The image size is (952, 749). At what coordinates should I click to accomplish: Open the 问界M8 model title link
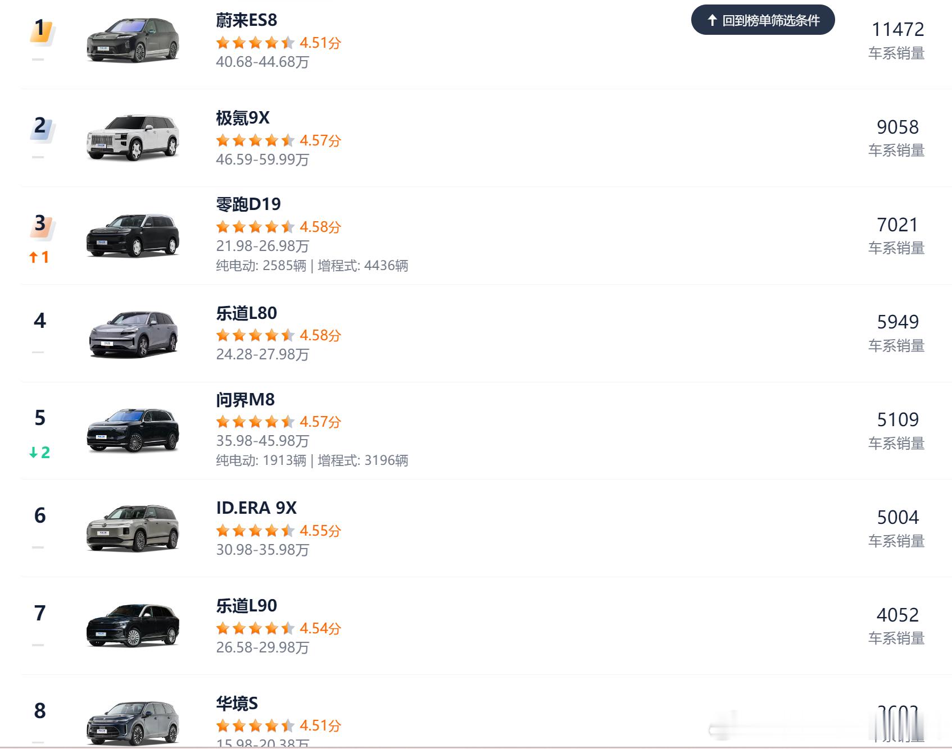click(246, 399)
